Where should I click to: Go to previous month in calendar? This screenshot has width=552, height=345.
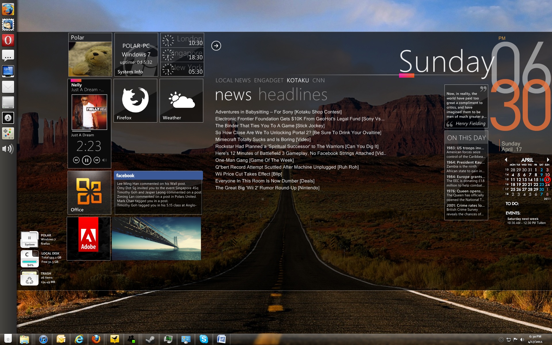point(506,160)
